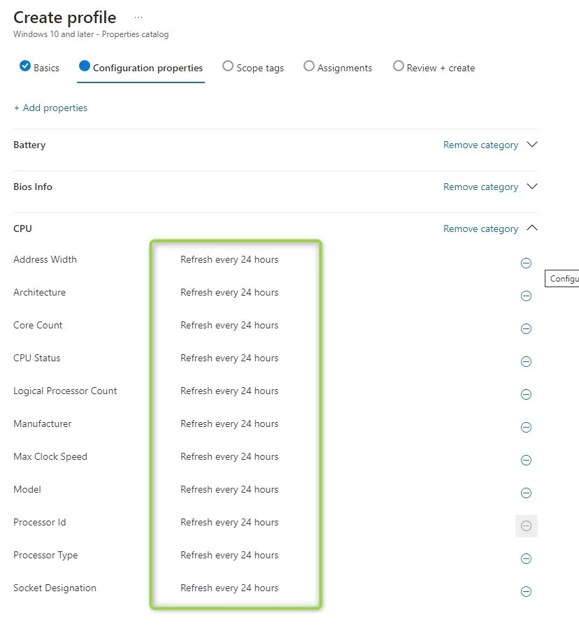The height and width of the screenshot is (638, 579).
Task: Select the Core Count property label
Action: pos(38,325)
